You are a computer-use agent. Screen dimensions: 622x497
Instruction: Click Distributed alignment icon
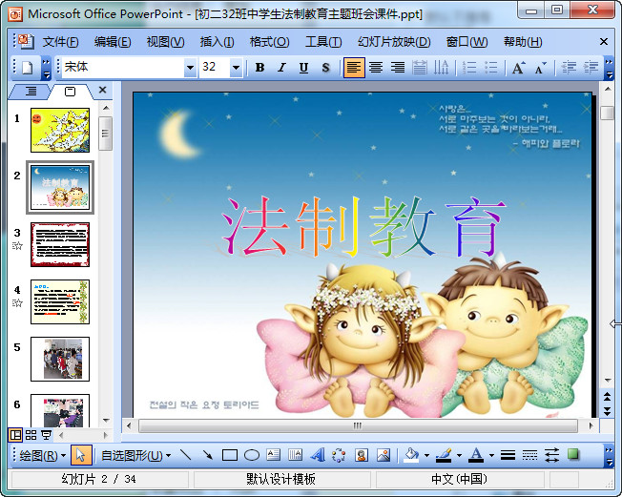click(x=420, y=68)
